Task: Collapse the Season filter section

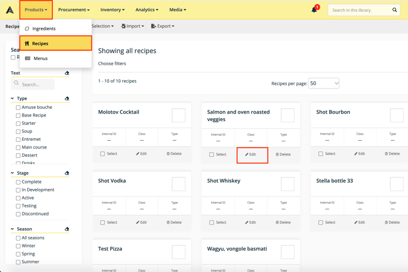Action: pos(12,229)
